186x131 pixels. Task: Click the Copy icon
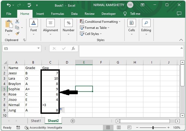pos(17,28)
